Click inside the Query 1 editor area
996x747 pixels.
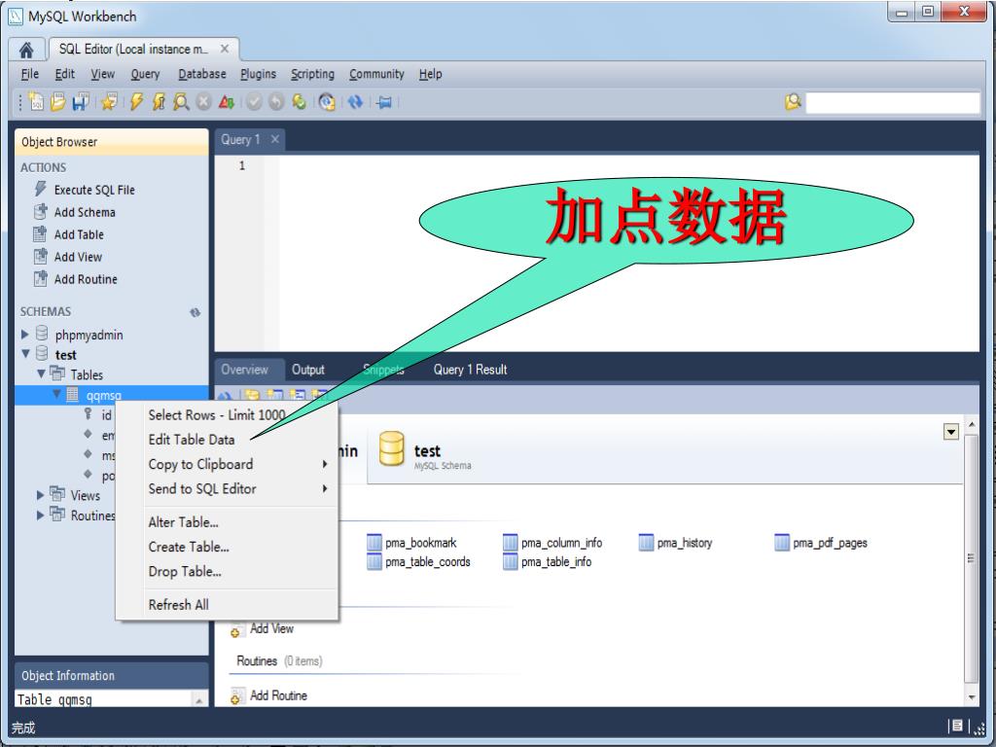coord(629,253)
